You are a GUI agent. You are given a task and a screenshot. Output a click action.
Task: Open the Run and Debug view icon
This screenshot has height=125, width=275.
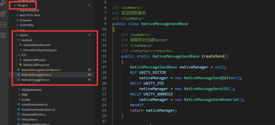tap(3, 3)
